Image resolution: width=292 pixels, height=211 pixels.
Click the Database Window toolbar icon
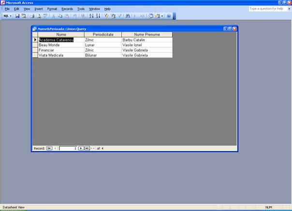[150, 16]
